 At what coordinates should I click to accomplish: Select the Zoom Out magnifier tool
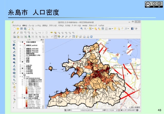tap(66, 37)
